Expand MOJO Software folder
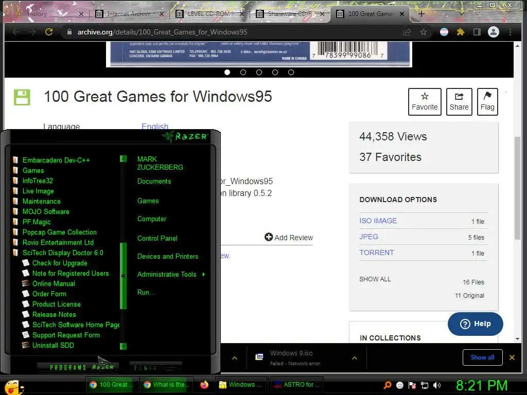The image size is (527, 395). 46,211
